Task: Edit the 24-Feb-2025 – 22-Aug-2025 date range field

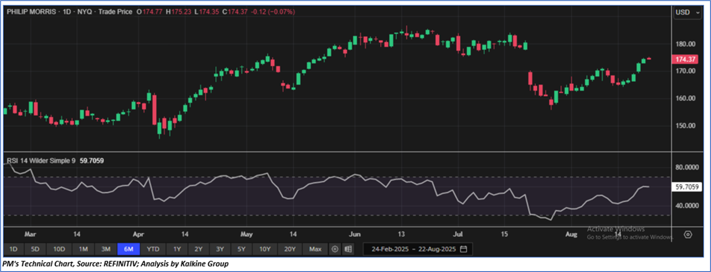Action: pyautogui.click(x=418, y=249)
